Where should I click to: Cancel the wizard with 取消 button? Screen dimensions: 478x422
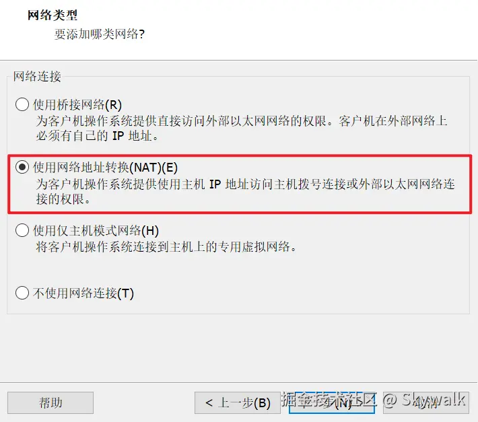(426, 402)
